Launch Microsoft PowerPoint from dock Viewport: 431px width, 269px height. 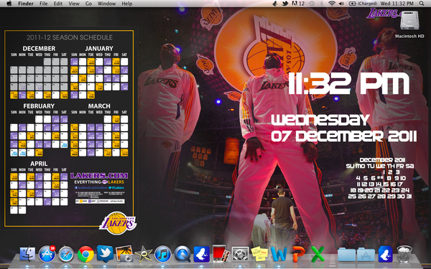tap(298, 254)
